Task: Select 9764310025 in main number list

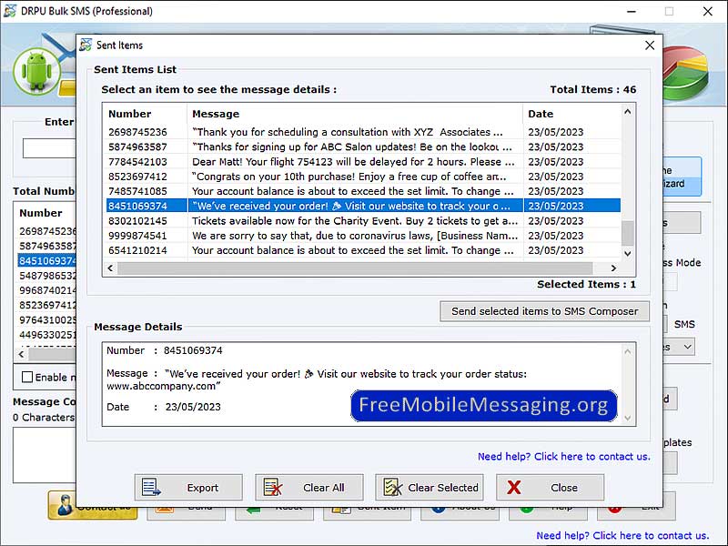Action: [47, 320]
